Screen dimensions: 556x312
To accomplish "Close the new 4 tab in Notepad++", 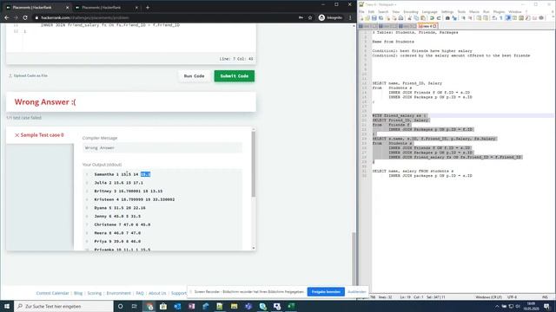I will 434,26.
